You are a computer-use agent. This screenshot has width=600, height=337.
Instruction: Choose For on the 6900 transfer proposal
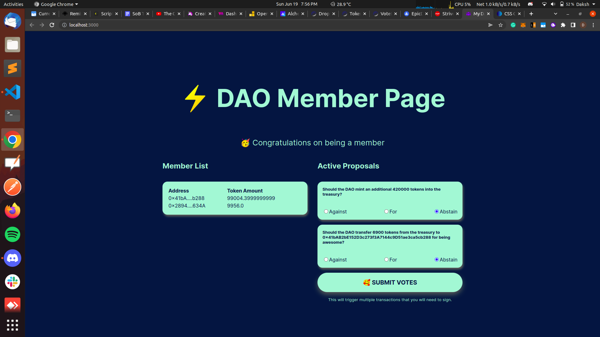[387, 260]
